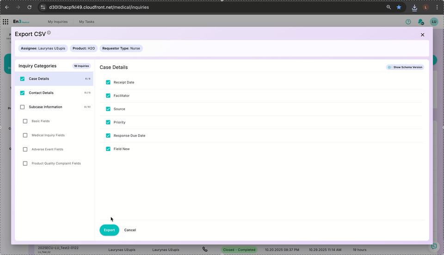Open the apps grid launcher icon
444x255 pixels.
point(6,22)
